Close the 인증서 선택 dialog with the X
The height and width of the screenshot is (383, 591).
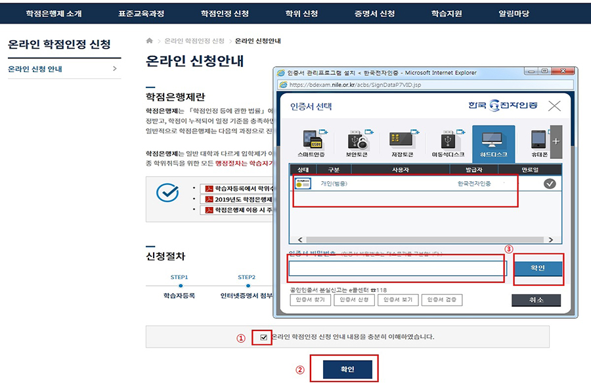[554, 106]
